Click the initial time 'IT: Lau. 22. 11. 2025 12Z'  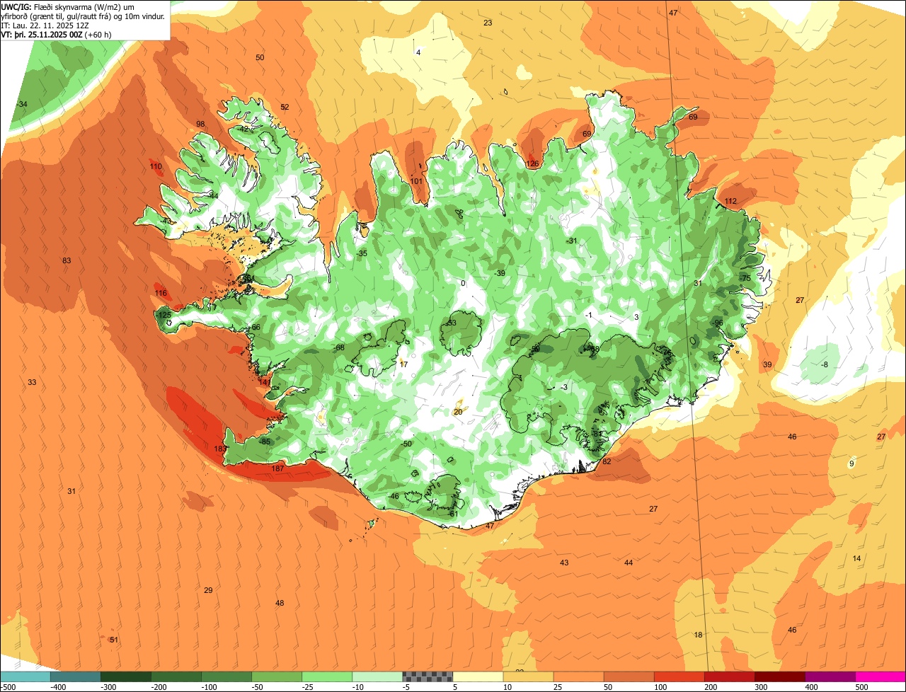pos(45,25)
